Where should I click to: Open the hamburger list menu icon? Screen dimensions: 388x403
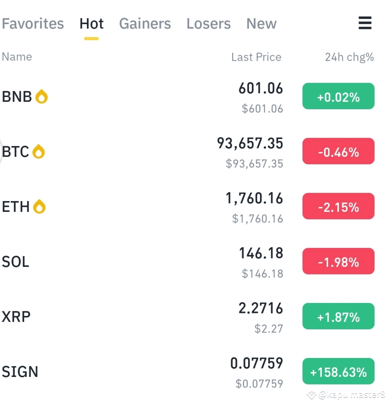(x=365, y=23)
